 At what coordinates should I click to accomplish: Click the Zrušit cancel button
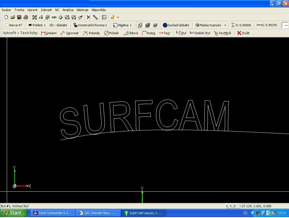(x=243, y=33)
